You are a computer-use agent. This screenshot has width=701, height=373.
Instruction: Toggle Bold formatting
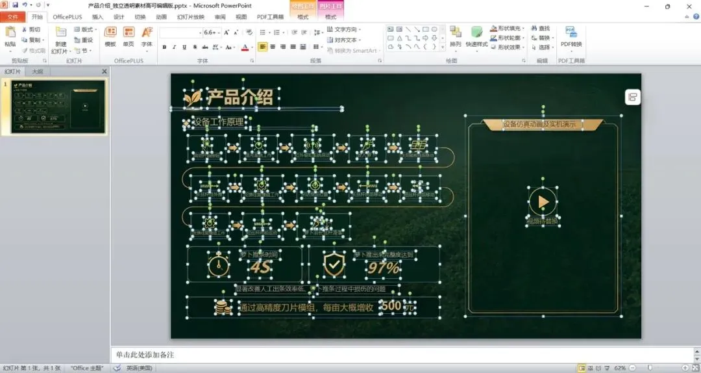click(x=164, y=47)
